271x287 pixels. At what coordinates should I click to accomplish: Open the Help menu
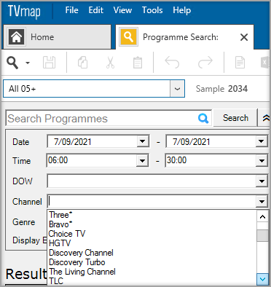[x=182, y=10]
